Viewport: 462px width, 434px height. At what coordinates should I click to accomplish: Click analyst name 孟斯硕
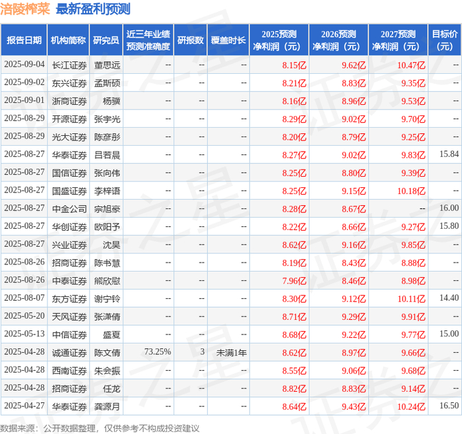point(107,83)
